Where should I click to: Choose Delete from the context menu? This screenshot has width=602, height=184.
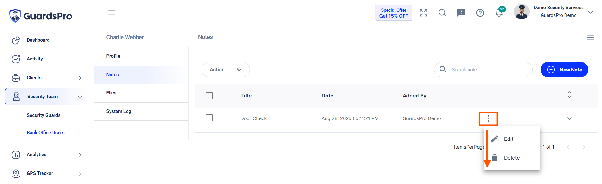(512, 158)
